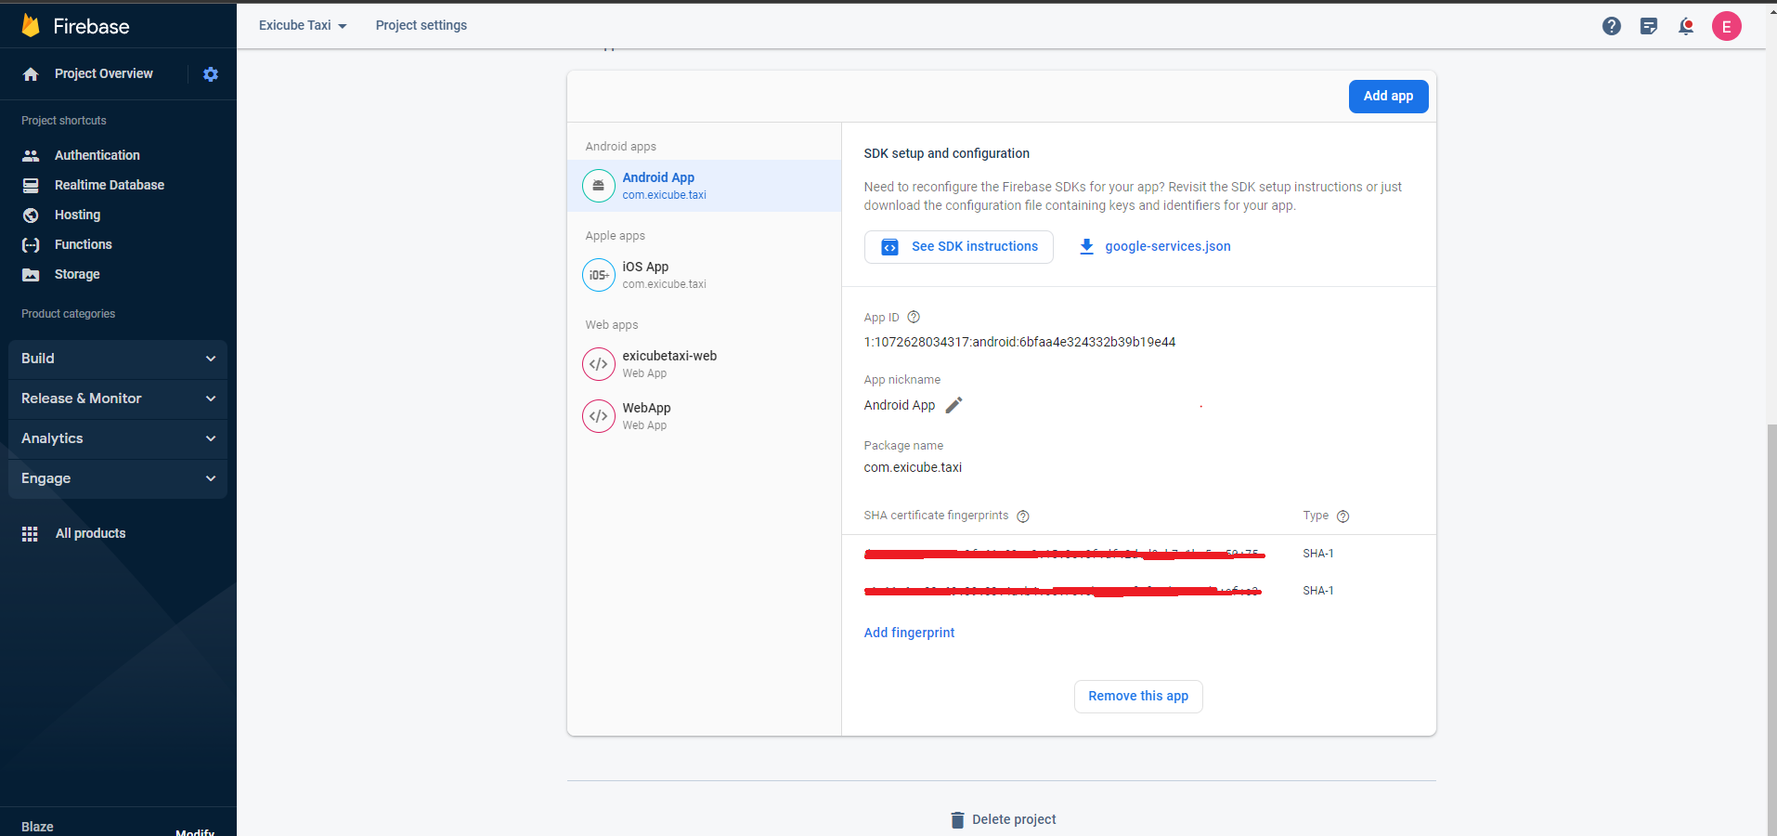Go to Realtime Database
This screenshot has width=1777, height=836.
pos(109,185)
